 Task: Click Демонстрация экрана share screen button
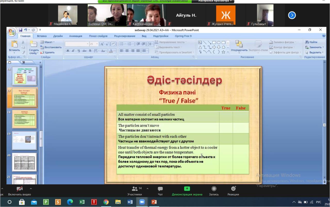[187, 191]
